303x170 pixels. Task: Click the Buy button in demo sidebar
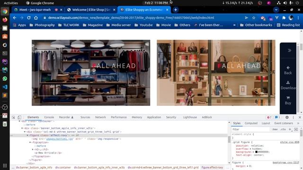(x=288, y=101)
